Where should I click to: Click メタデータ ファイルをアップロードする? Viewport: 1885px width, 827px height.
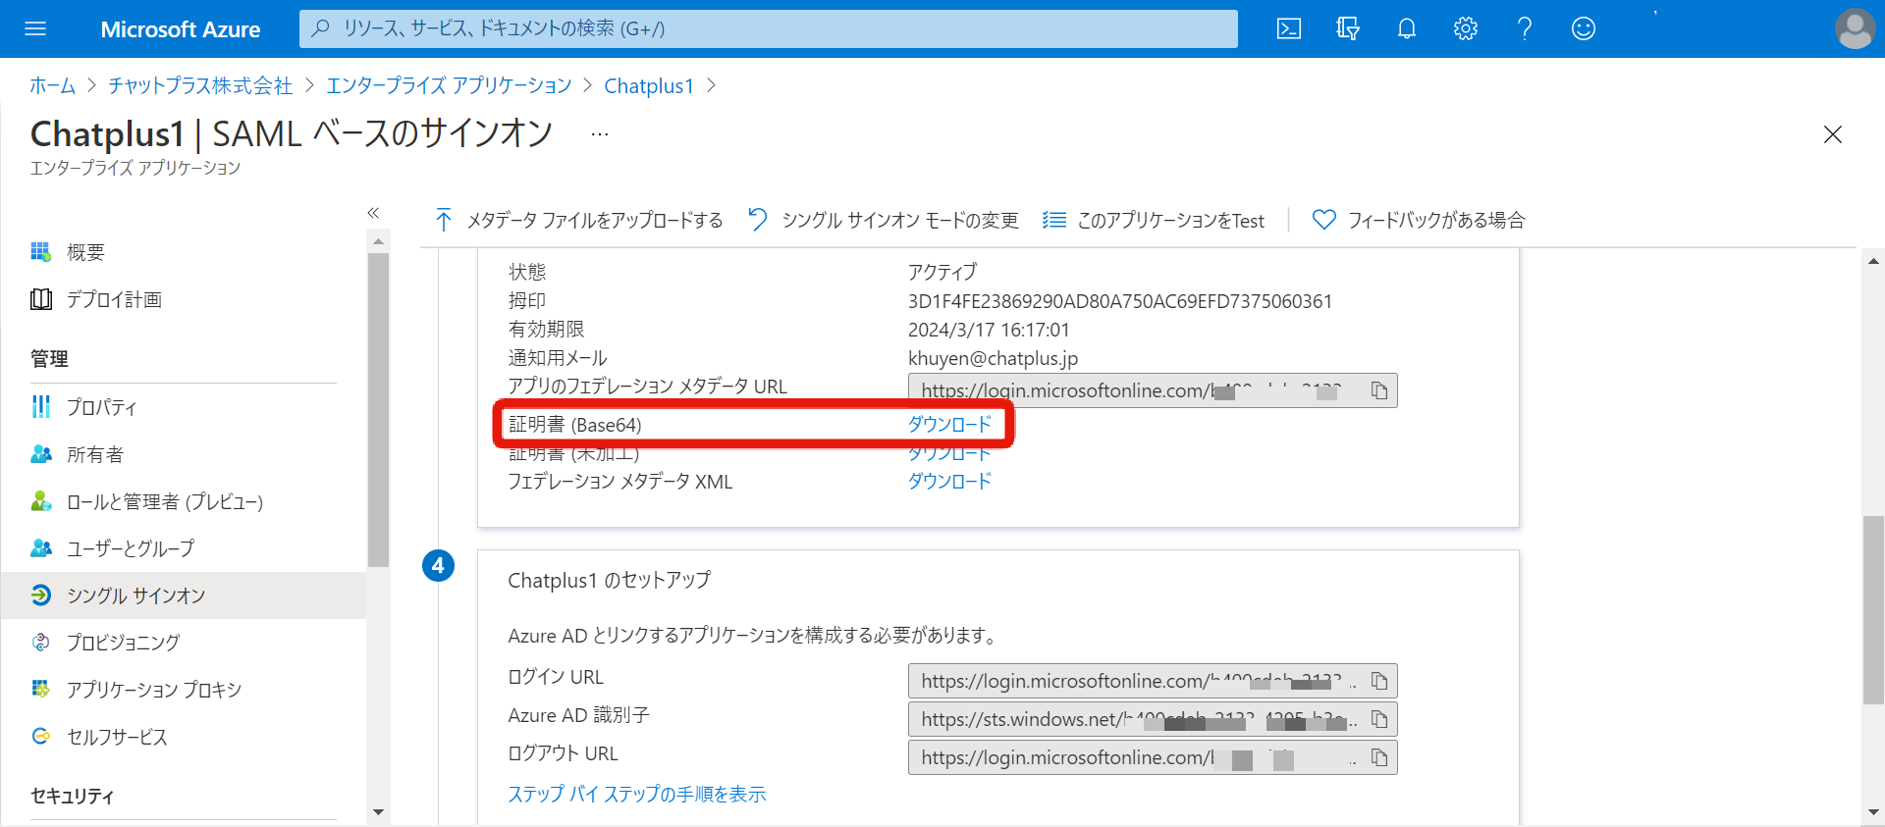[578, 220]
